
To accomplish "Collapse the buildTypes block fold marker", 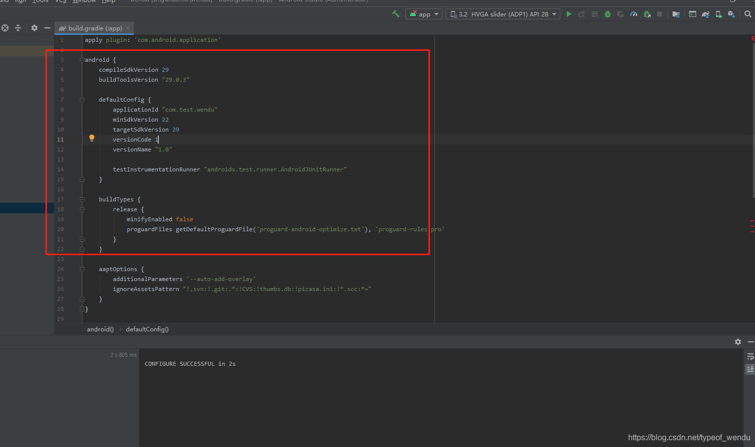I will tap(82, 199).
